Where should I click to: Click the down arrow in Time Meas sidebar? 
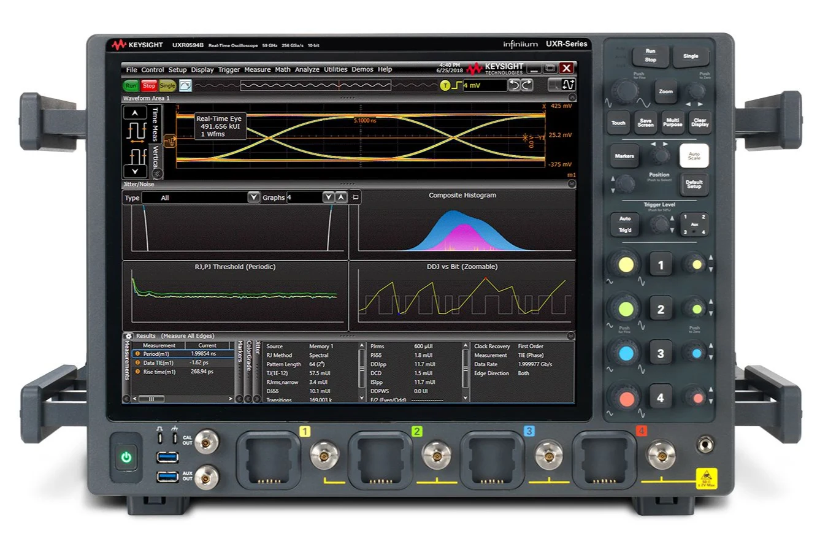(135, 172)
